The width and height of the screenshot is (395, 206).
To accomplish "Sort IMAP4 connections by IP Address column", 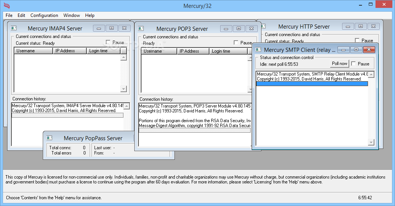I will coord(70,51).
